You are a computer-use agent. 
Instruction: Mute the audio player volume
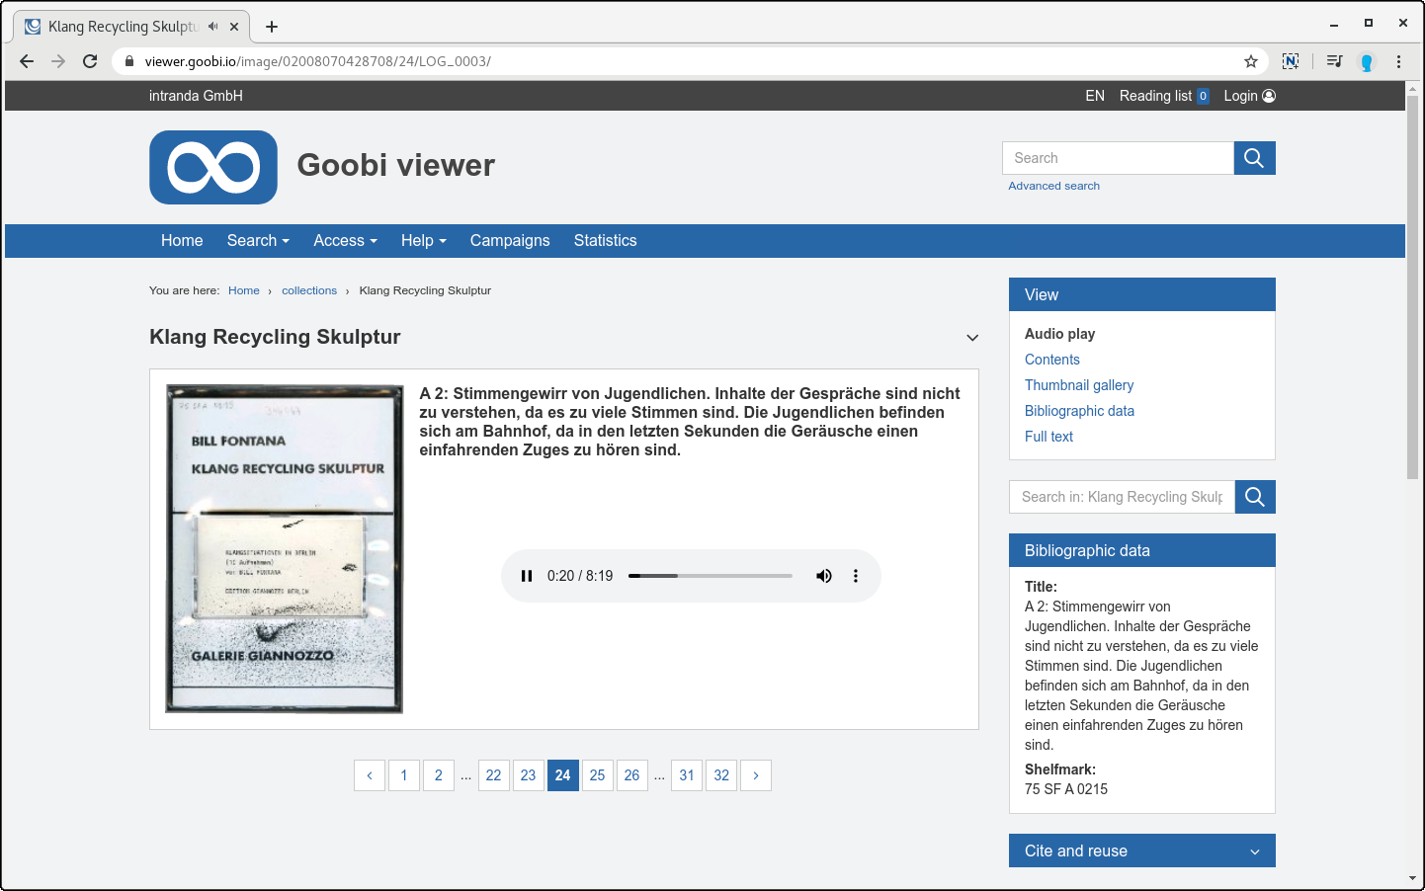tap(823, 576)
